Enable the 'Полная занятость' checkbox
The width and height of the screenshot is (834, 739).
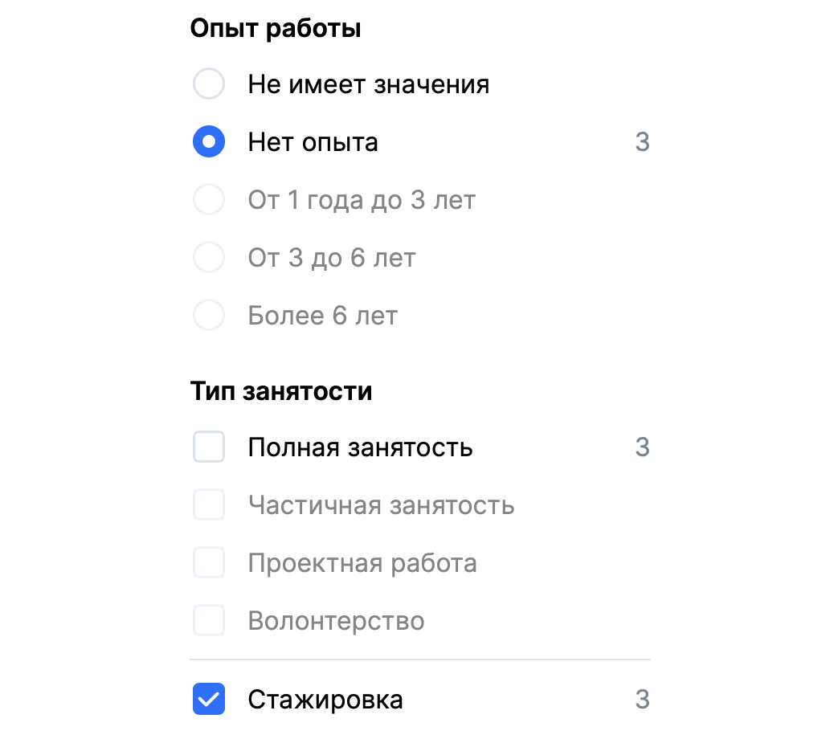tap(209, 447)
